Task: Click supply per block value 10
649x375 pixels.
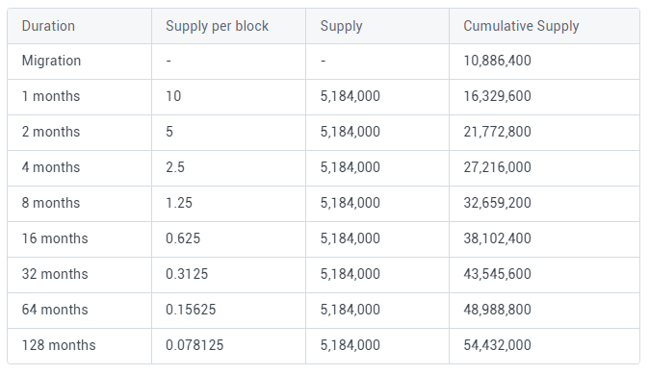Action: [x=173, y=96]
